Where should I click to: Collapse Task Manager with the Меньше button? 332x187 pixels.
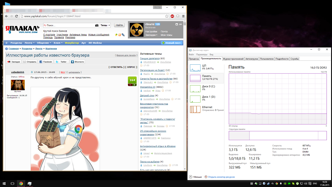[x=196, y=177]
